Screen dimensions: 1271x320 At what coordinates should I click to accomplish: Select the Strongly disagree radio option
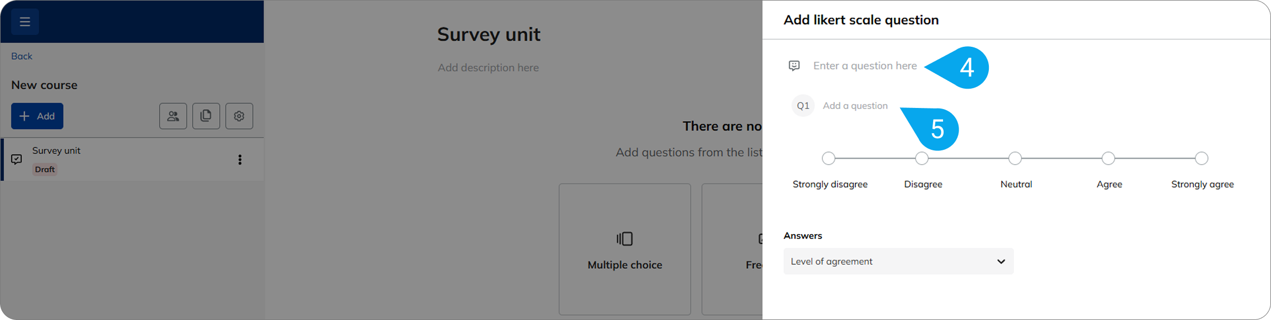(828, 159)
